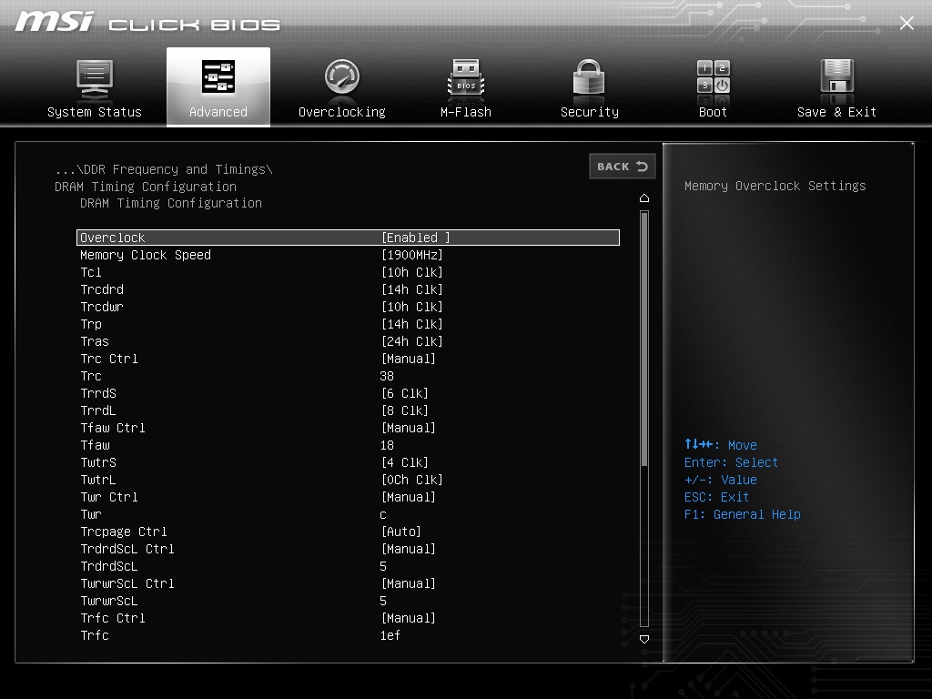Image resolution: width=932 pixels, height=699 pixels.
Task: Toggle Trcpage Ctrl Auto setting
Action: pos(401,532)
